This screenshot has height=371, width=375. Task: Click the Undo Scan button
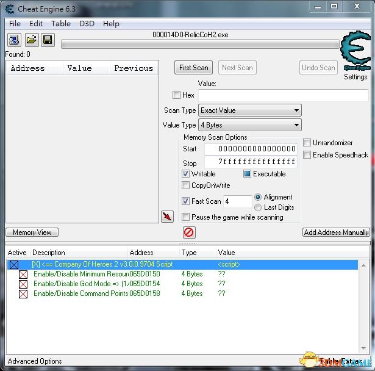point(318,68)
